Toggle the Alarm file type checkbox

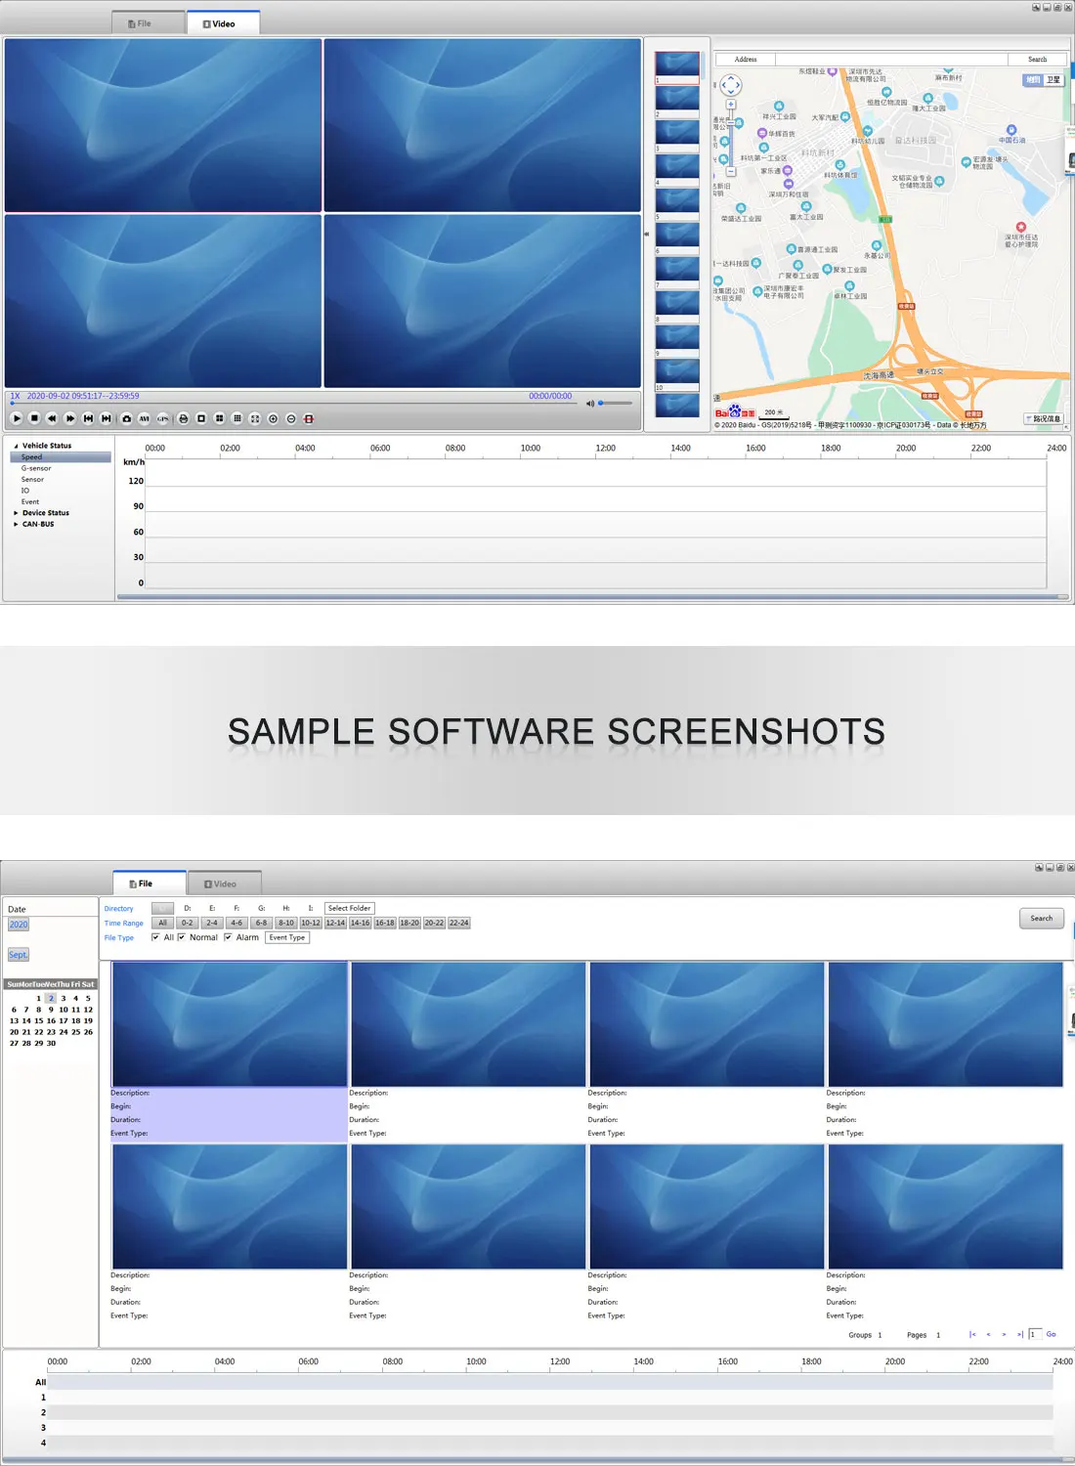point(228,937)
